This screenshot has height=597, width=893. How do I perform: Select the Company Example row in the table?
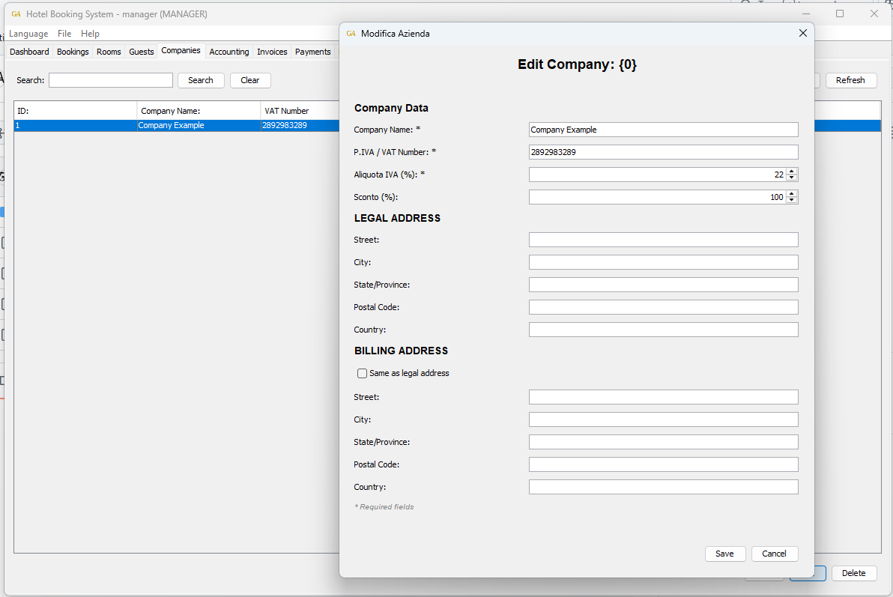171,126
